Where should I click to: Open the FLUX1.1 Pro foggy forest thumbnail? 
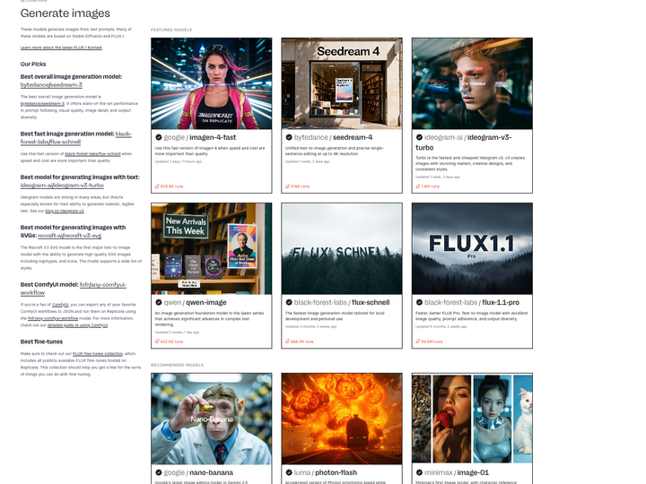click(x=472, y=248)
